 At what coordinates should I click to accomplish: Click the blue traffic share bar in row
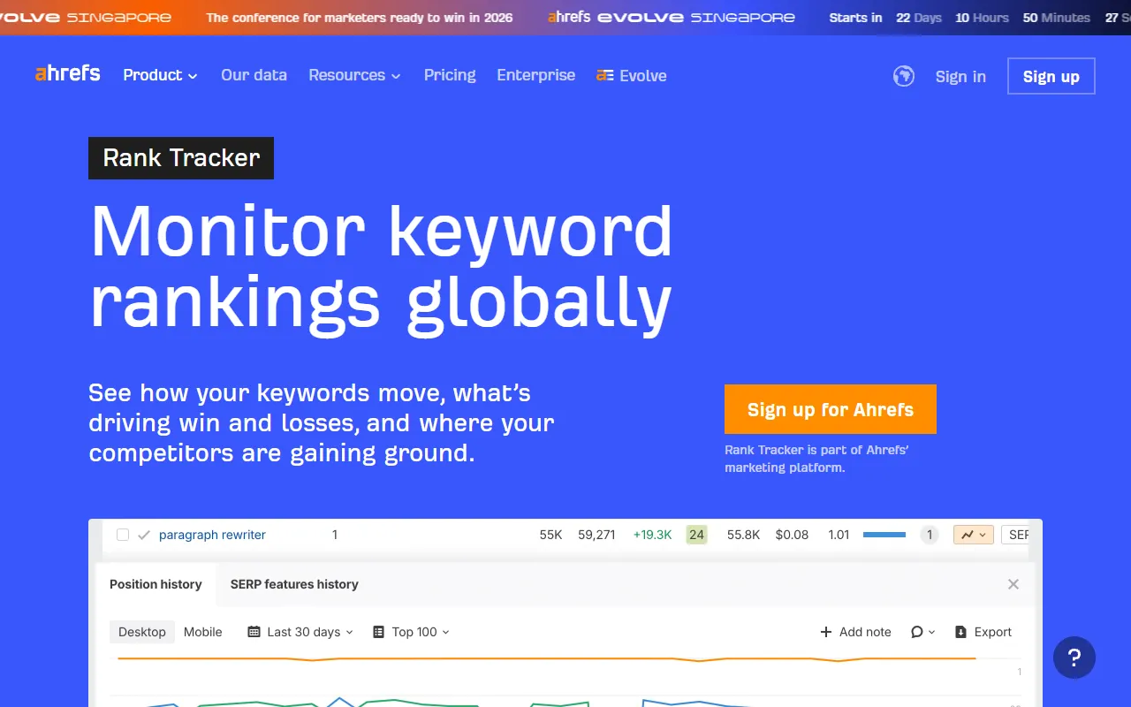coord(884,535)
